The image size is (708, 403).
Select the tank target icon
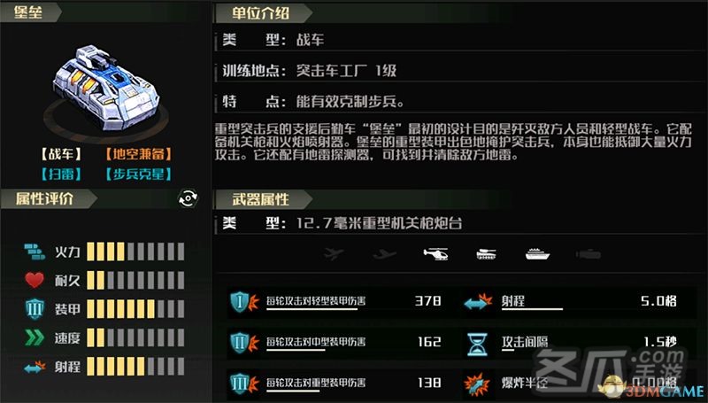coord(486,254)
